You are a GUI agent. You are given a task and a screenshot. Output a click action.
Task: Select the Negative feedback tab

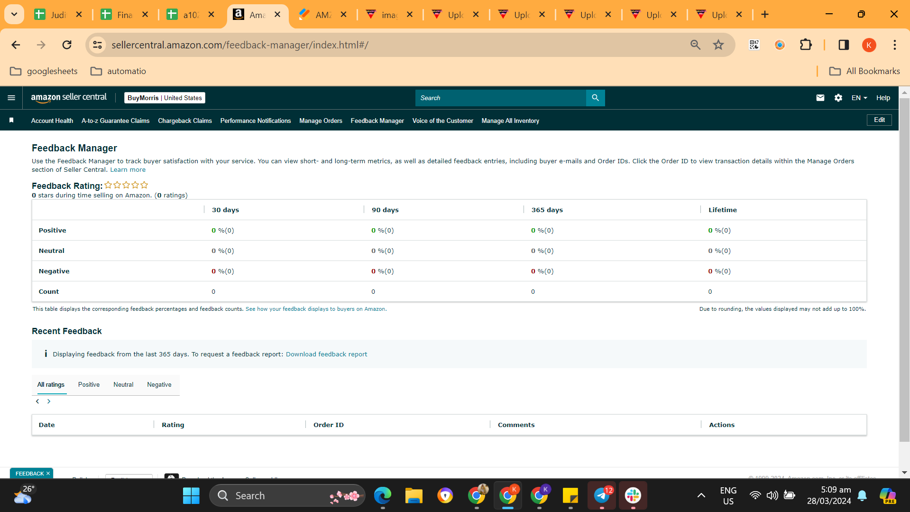point(159,385)
